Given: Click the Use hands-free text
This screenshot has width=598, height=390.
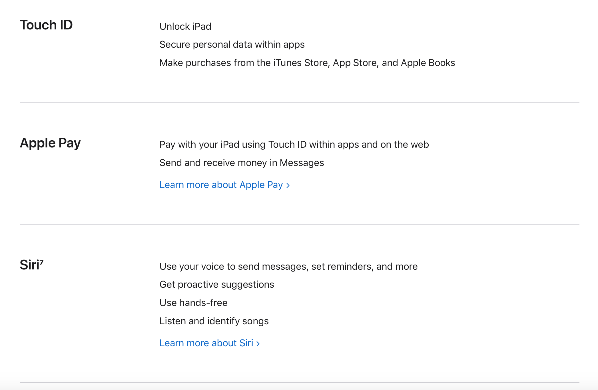Looking at the screenshot, I should click(x=193, y=303).
